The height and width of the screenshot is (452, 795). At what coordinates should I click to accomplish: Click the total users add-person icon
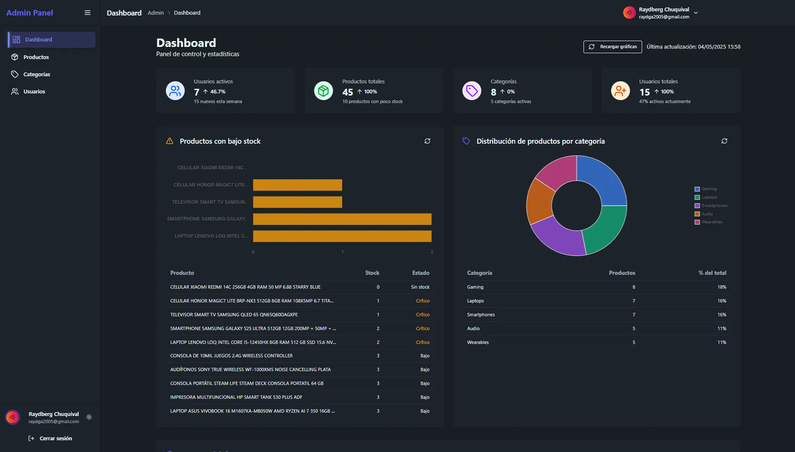[x=620, y=91]
